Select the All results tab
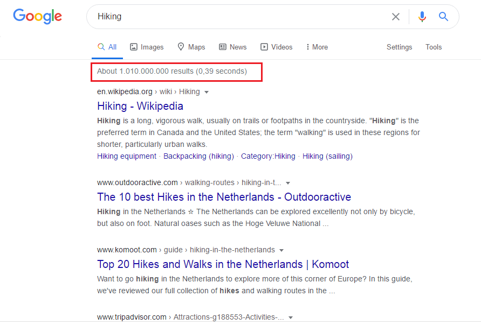Image resolution: width=481 pixels, height=325 pixels. (107, 47)
